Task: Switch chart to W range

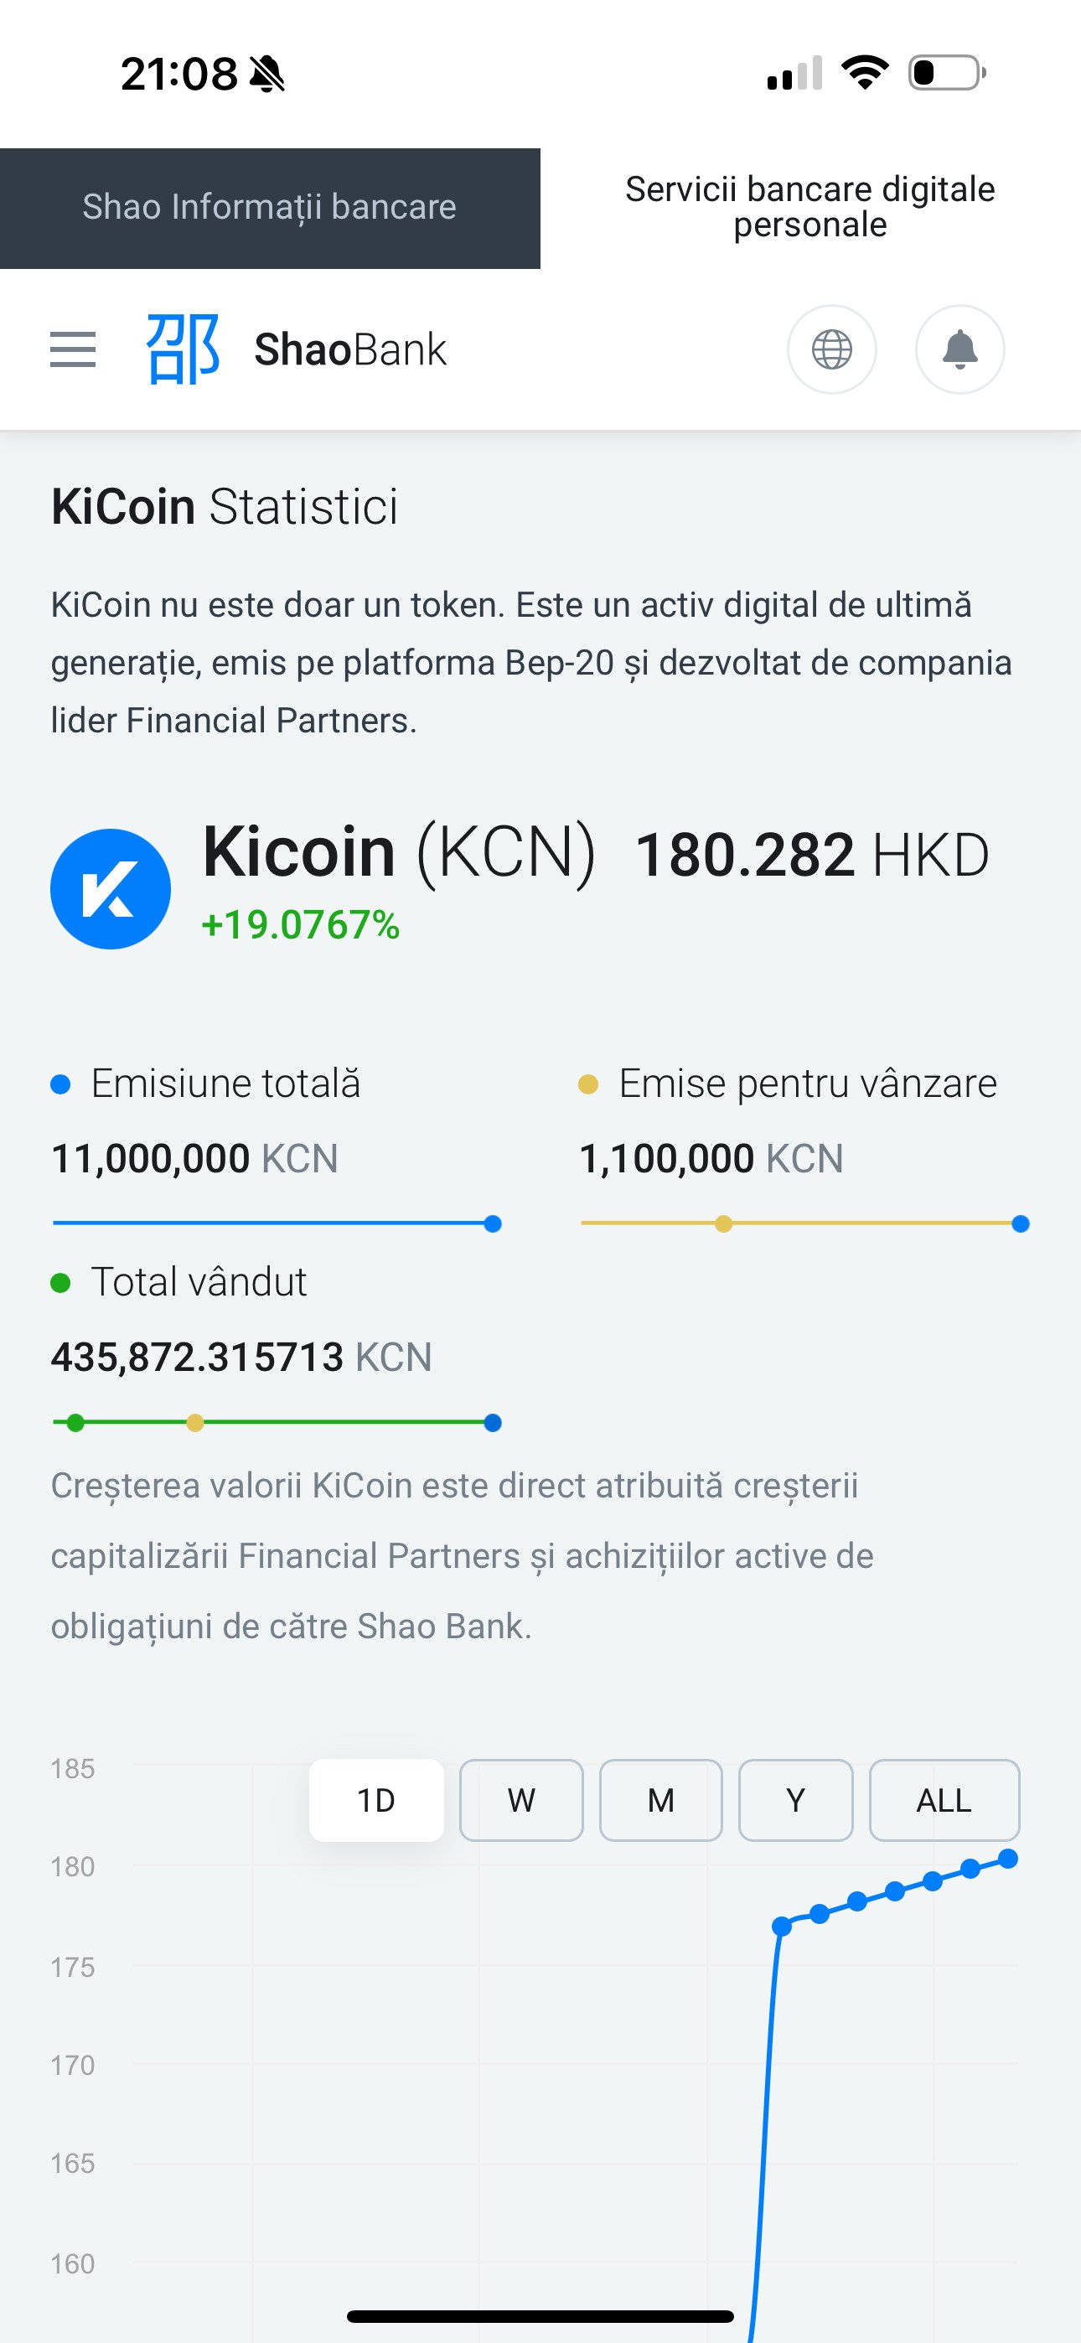Action: (x=521, y=1800)
